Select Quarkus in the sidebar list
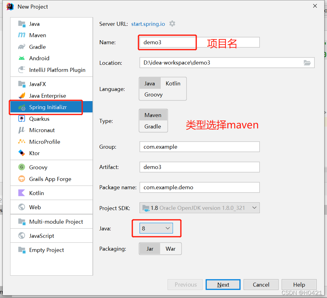 pos(52,119)
